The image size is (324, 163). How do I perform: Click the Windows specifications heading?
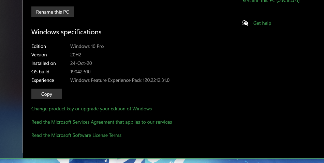point(66,32)
